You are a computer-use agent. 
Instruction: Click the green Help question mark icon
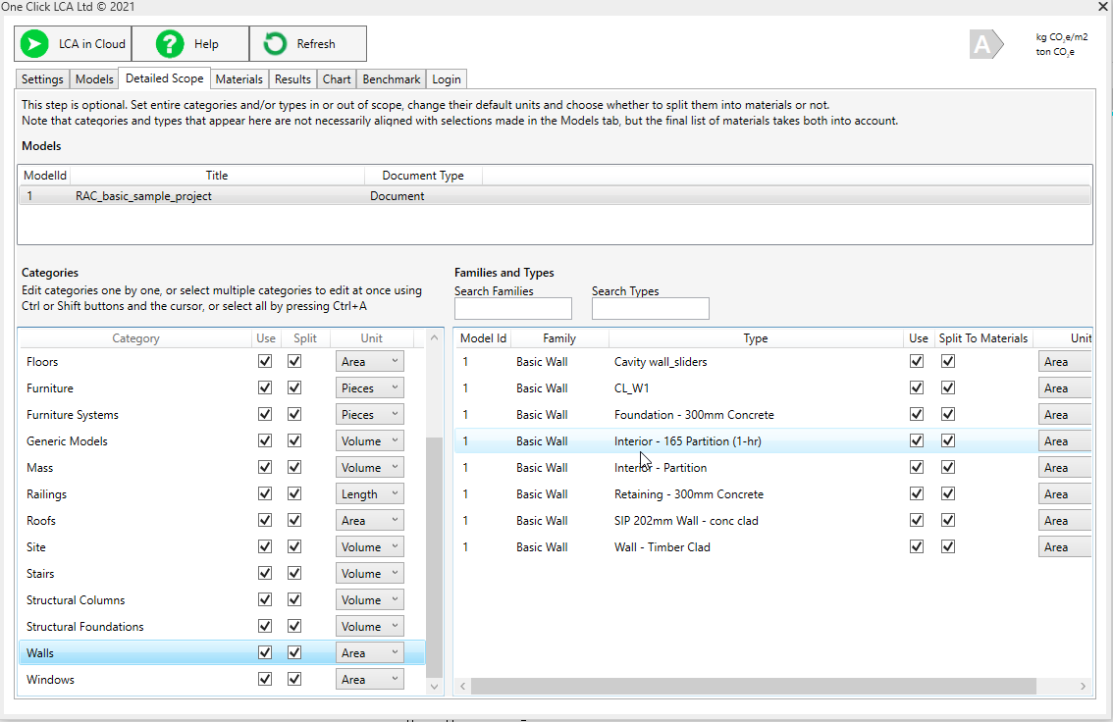[170, 44]
